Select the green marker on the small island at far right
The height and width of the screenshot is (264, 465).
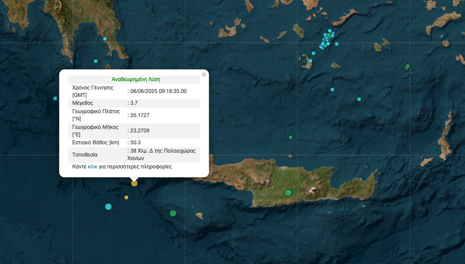click(x=407, y=66)
